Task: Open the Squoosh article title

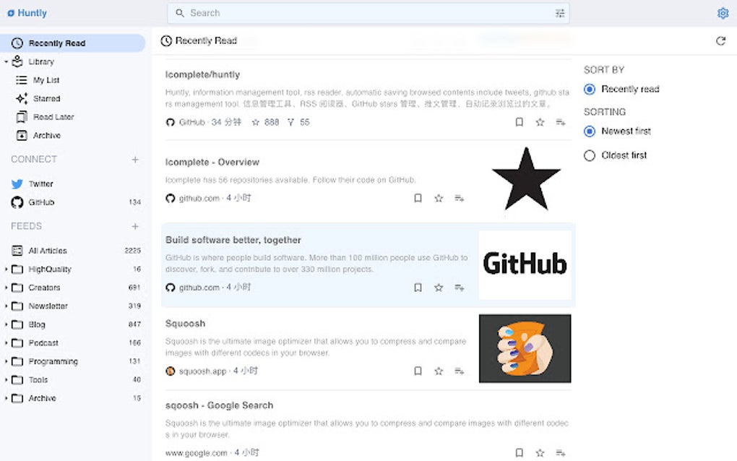Action: [x=185, y=324]
